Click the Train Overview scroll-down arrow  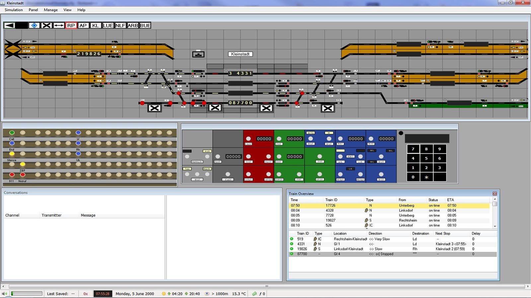coord(495,226)
